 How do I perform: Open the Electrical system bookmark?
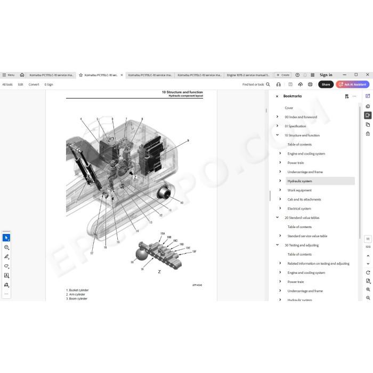[299, 209]
